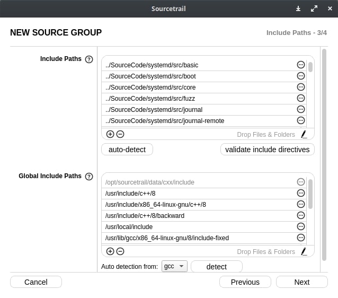Return to Previous wizard step
Viewport: 338px width, 298px height.
pos(245,282)
